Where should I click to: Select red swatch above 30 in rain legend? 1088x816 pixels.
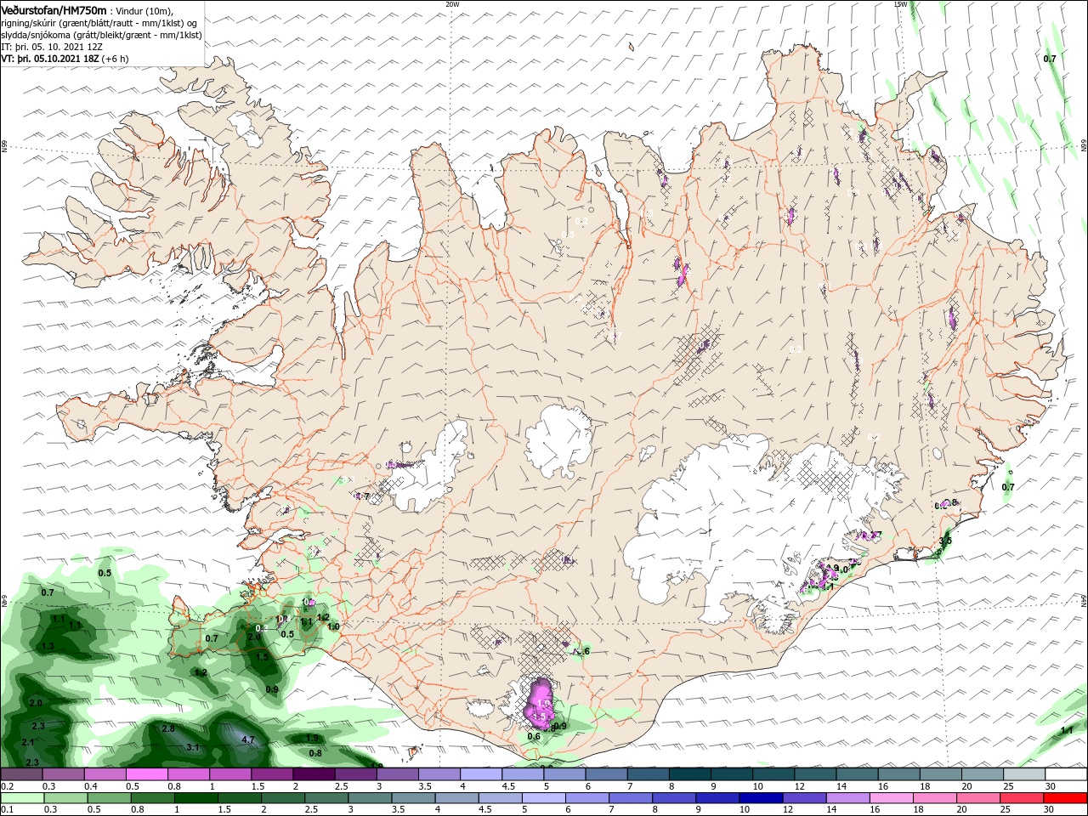[x=1066, y=798]
